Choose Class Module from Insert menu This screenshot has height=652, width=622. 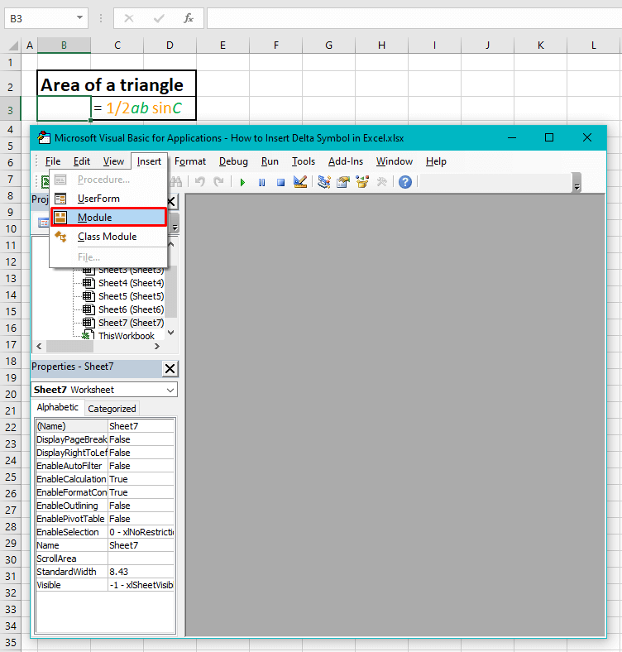click(x=108, y=237)
